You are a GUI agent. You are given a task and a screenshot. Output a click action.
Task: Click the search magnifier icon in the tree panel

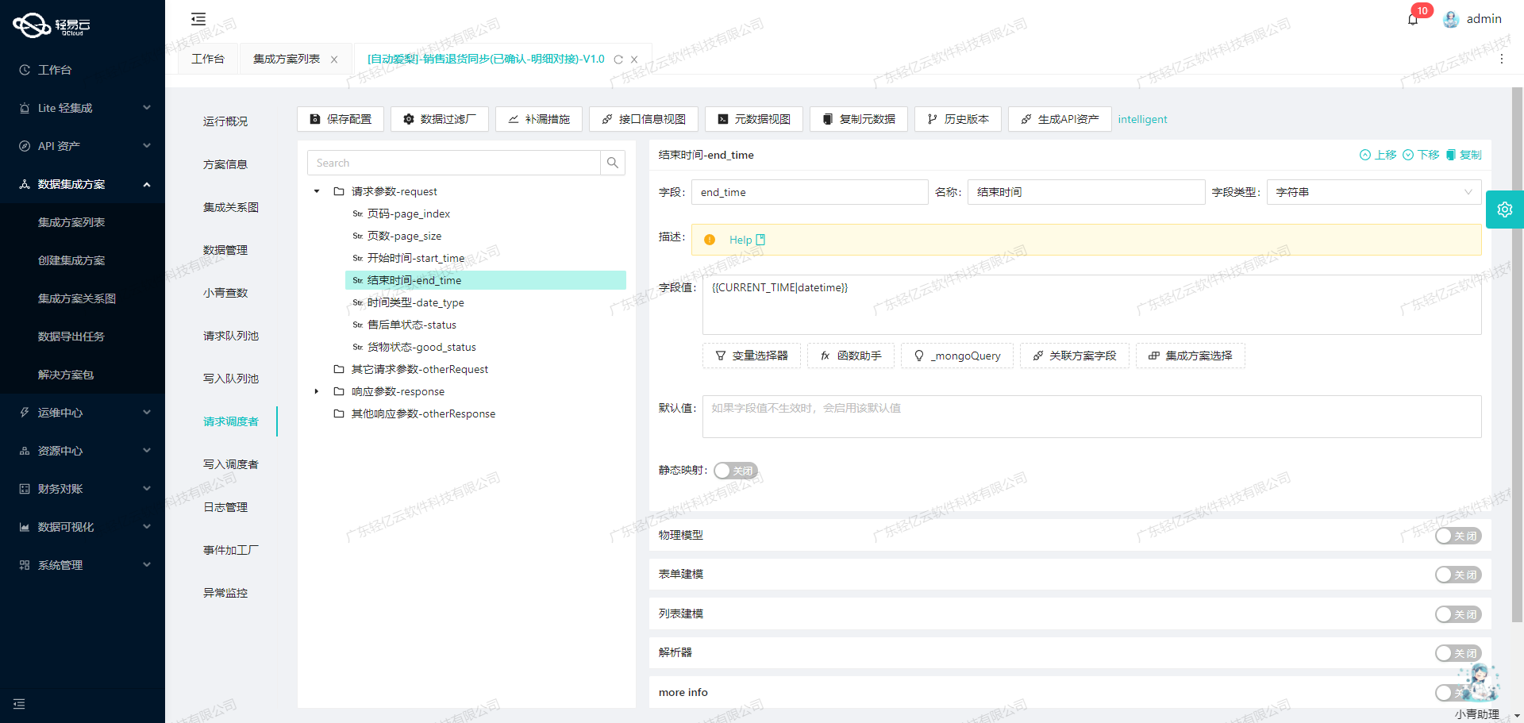point(613,163)
